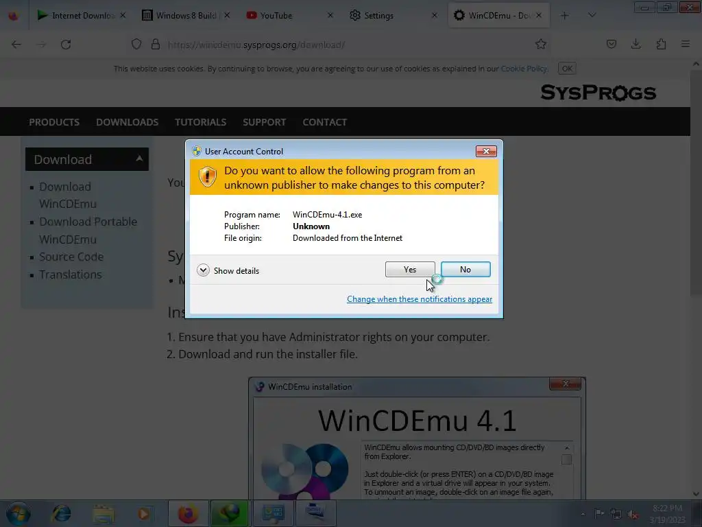Click the tracking protection shield icon
Viewport: 702px width, 527px height.
pos(136,44)
